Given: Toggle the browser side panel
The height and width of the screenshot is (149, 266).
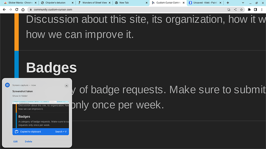Looking at the screenshot, I should point(255,10).
